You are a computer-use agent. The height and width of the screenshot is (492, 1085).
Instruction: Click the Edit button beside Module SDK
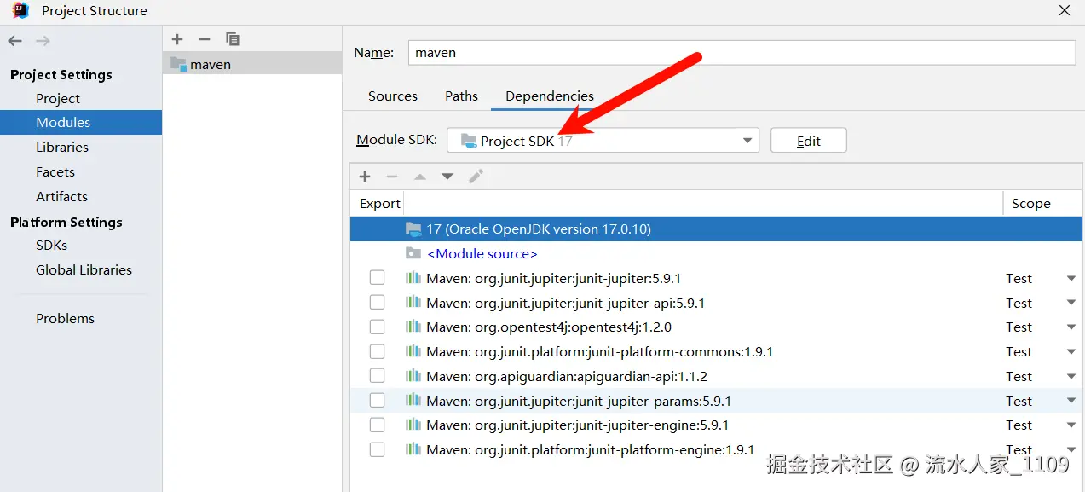click(808, 141)
